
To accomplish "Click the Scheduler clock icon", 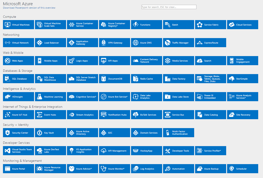I will click(x=232, y=168).
